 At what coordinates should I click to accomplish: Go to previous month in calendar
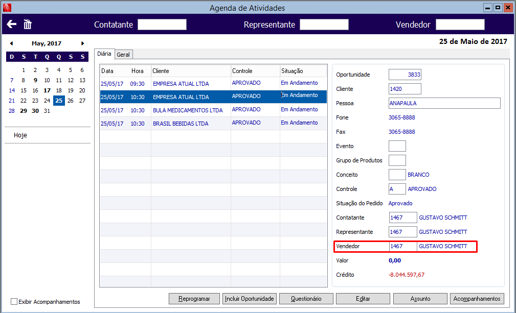click(x=12, y=43)
